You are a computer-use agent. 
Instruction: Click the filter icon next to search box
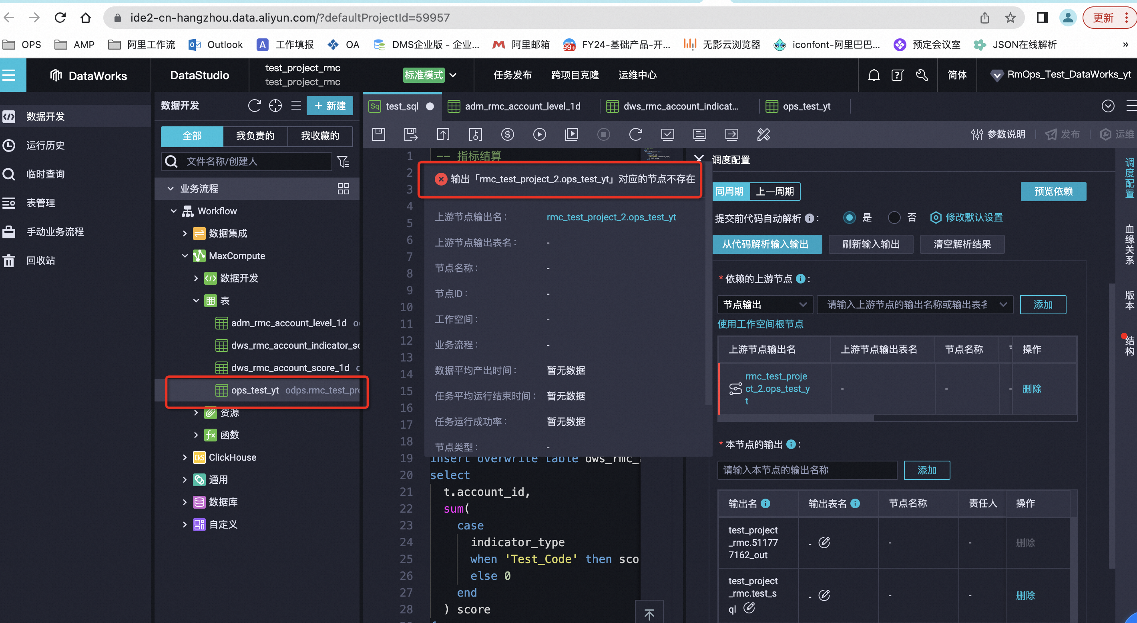click(x=344, y=162)
